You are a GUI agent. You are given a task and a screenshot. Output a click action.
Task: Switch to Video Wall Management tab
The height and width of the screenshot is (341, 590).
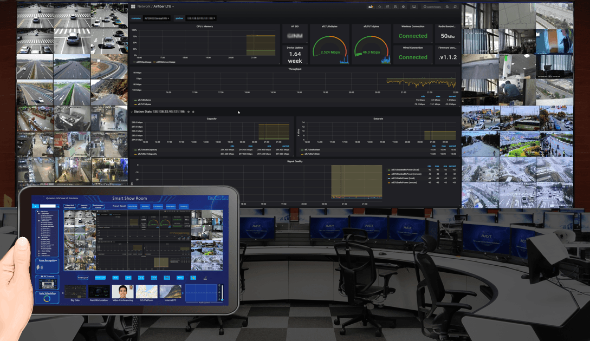(x=69, y=206)
